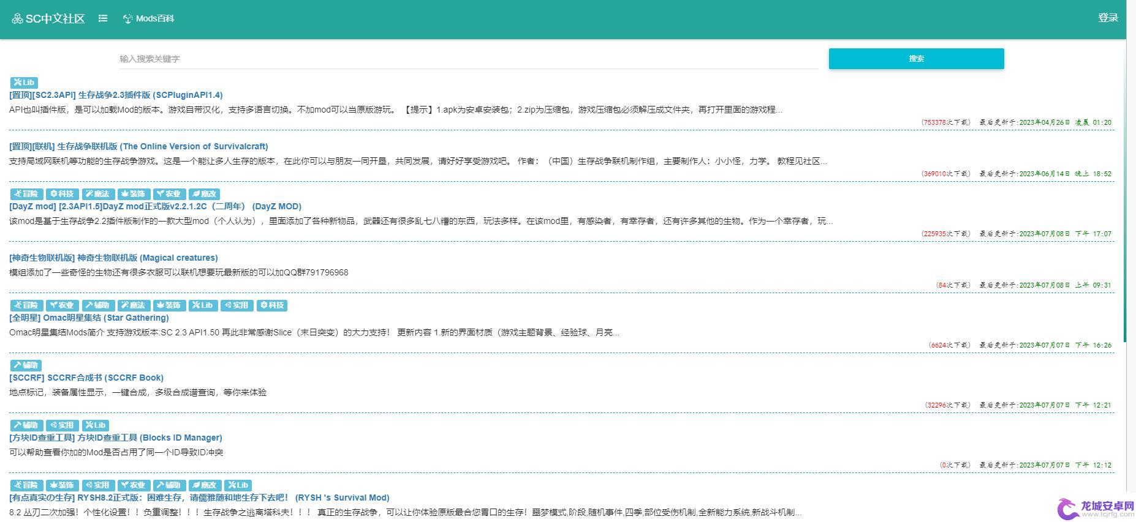The height and width of the screenshot is (522, 1136).
Task: Click the QQ群791796968 description line
Action: (178, 272)
